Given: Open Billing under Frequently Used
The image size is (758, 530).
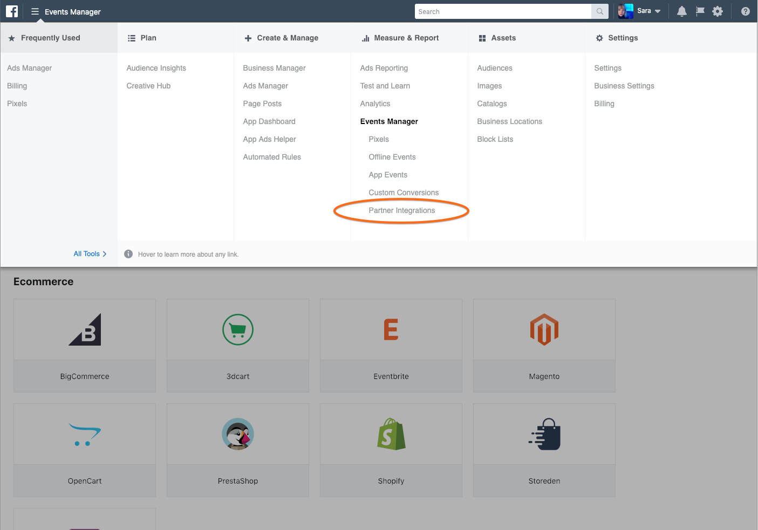Looking at the screenshot, I should tap(17, 86).
